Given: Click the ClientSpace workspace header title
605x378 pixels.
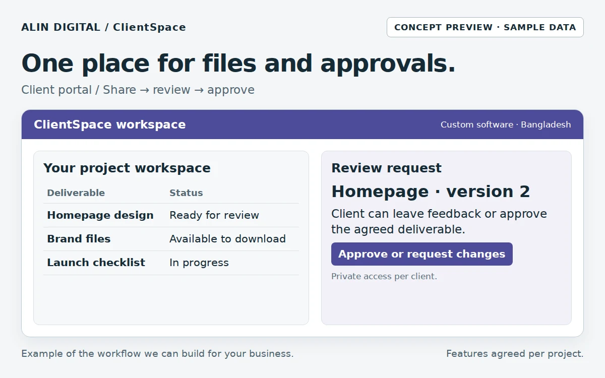Looking at the screenshot, I should click(x=109, y=124).
